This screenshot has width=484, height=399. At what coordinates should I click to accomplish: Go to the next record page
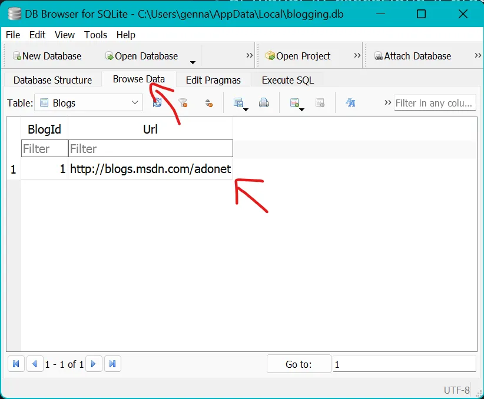(x=94, y=364)
